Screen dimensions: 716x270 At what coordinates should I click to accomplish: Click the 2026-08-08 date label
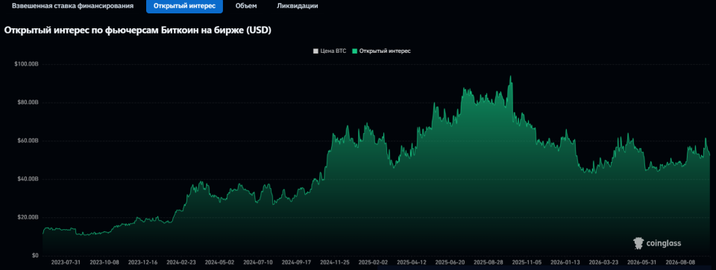pyautogui.click(x=680, y=263)
